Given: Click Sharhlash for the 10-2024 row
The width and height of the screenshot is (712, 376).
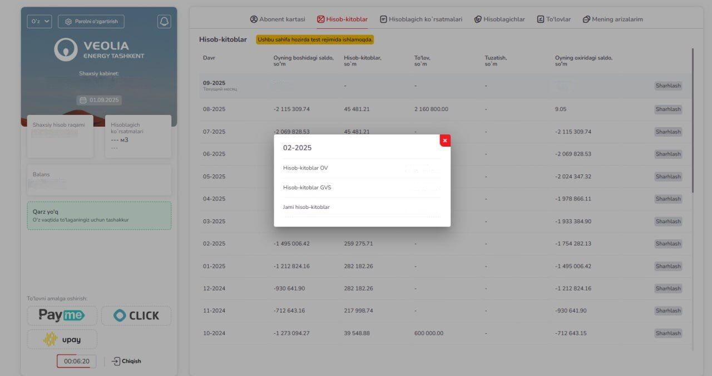Looking at the screenshot, I should (x=668, y=333).
